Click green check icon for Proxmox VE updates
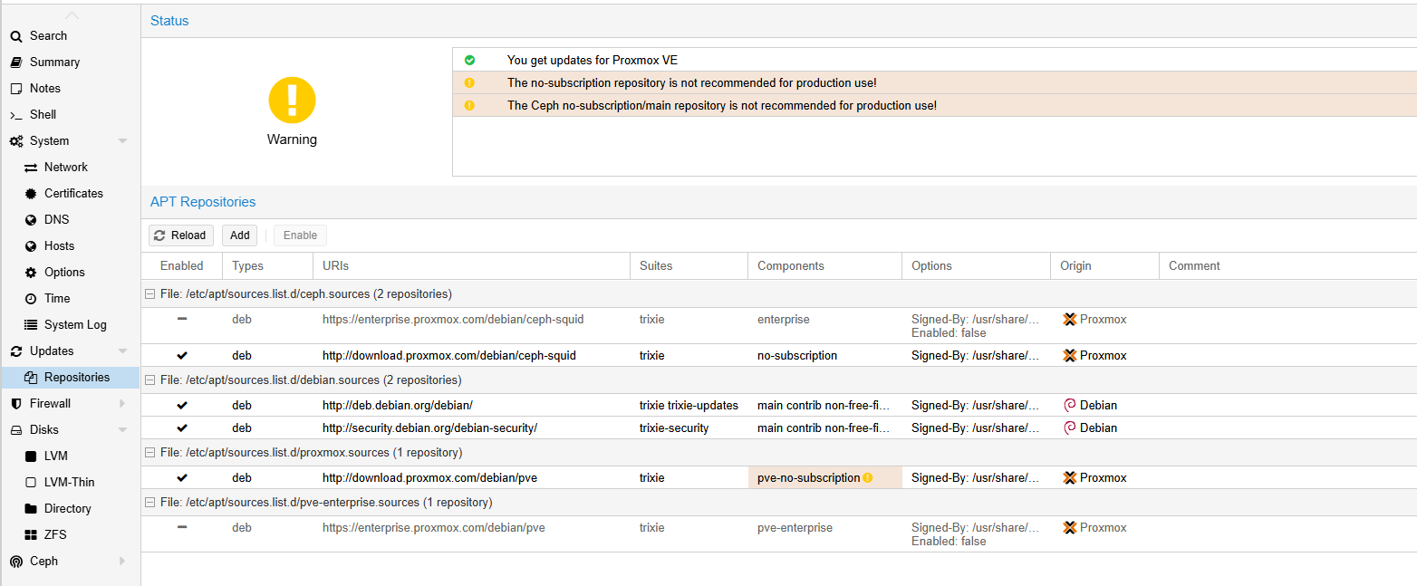This screenshot has width=1417, height=586. 469,61
